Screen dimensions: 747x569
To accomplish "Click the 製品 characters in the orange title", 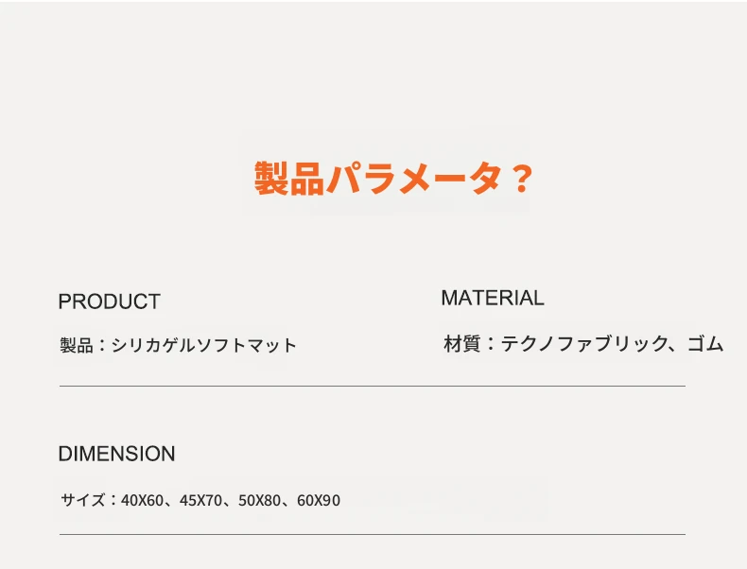I will (x=288, y=178).
